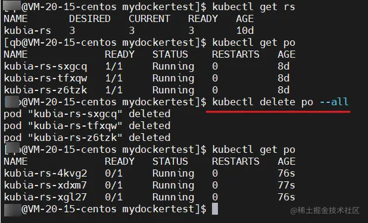Click the 77s age value
The width and height of the screenshot is (368, 223).
286,186
